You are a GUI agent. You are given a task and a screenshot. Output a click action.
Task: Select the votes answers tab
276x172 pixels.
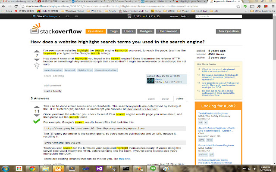pos(179,98)
